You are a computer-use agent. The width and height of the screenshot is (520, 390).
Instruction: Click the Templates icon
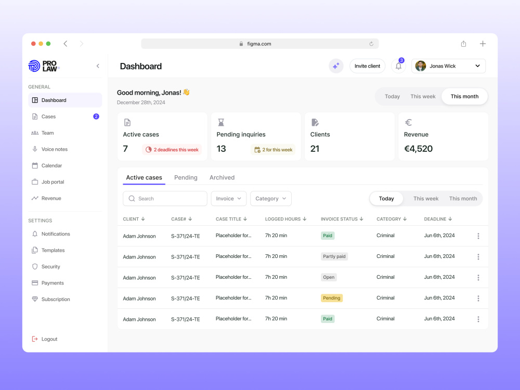point(35,250)
